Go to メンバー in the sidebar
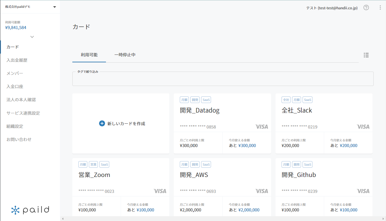 (x=15, y=73)
